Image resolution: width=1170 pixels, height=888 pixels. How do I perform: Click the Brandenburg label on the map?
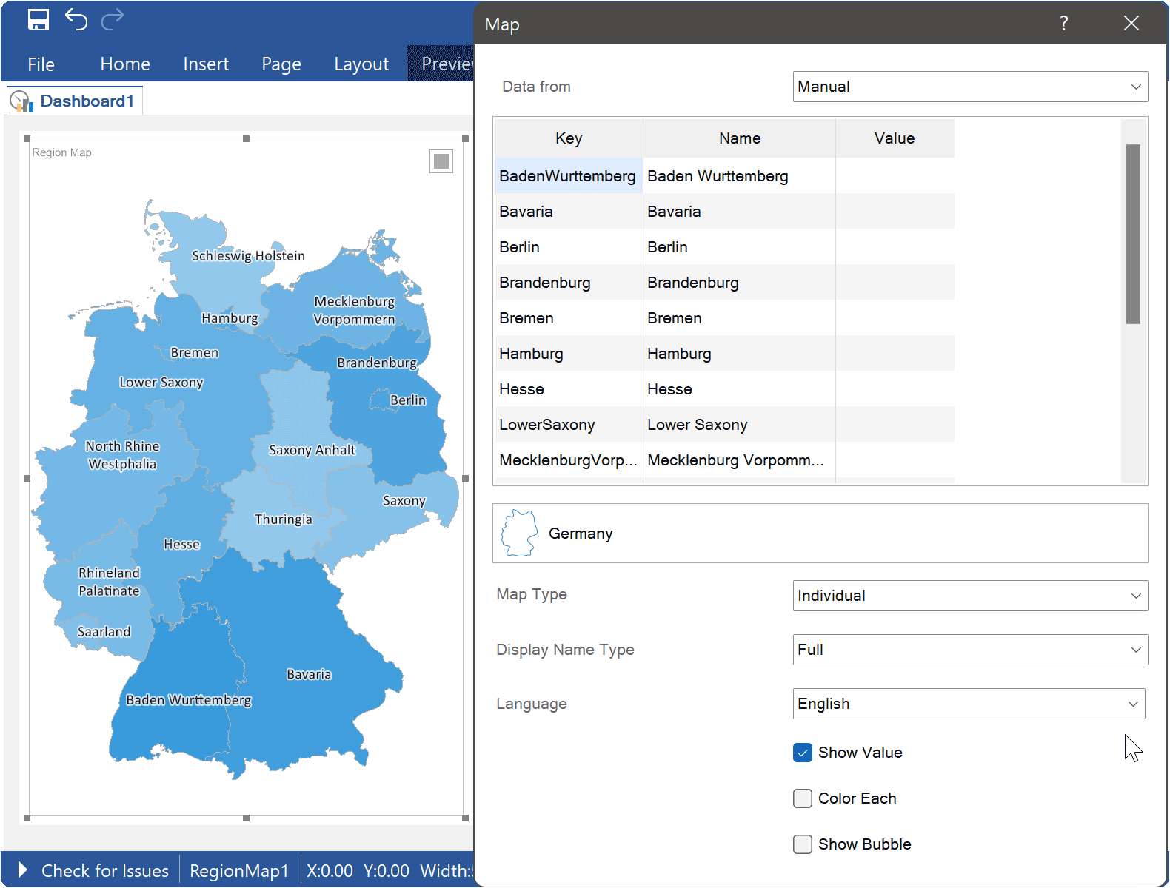pos(377,363)
